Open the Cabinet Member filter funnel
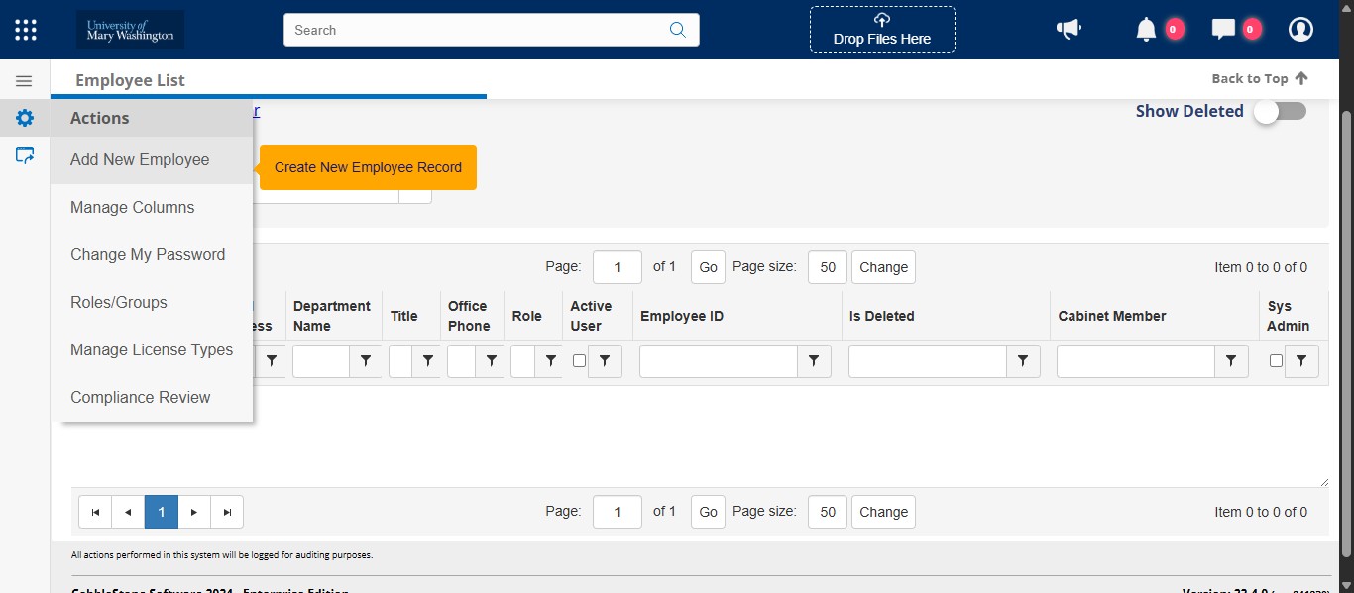The image size is (1354, 593). pos(1232,361)
